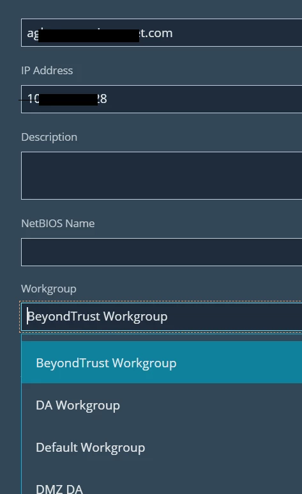Click the redacted block in IP field

coord(68,100)
